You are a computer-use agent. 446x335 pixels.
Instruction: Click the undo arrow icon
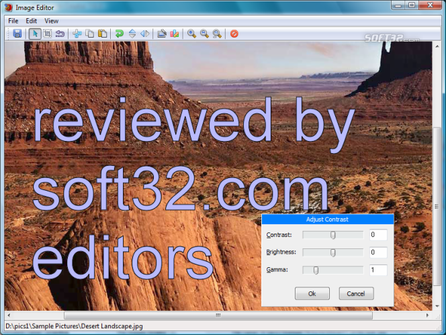60,34
